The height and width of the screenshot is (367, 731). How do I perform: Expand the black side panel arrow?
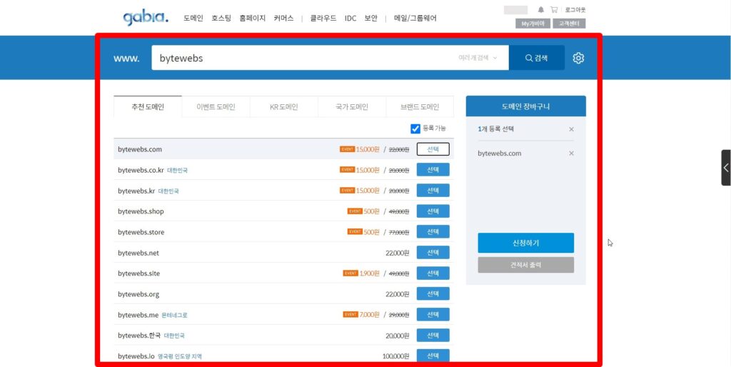[x=726, y=167]
